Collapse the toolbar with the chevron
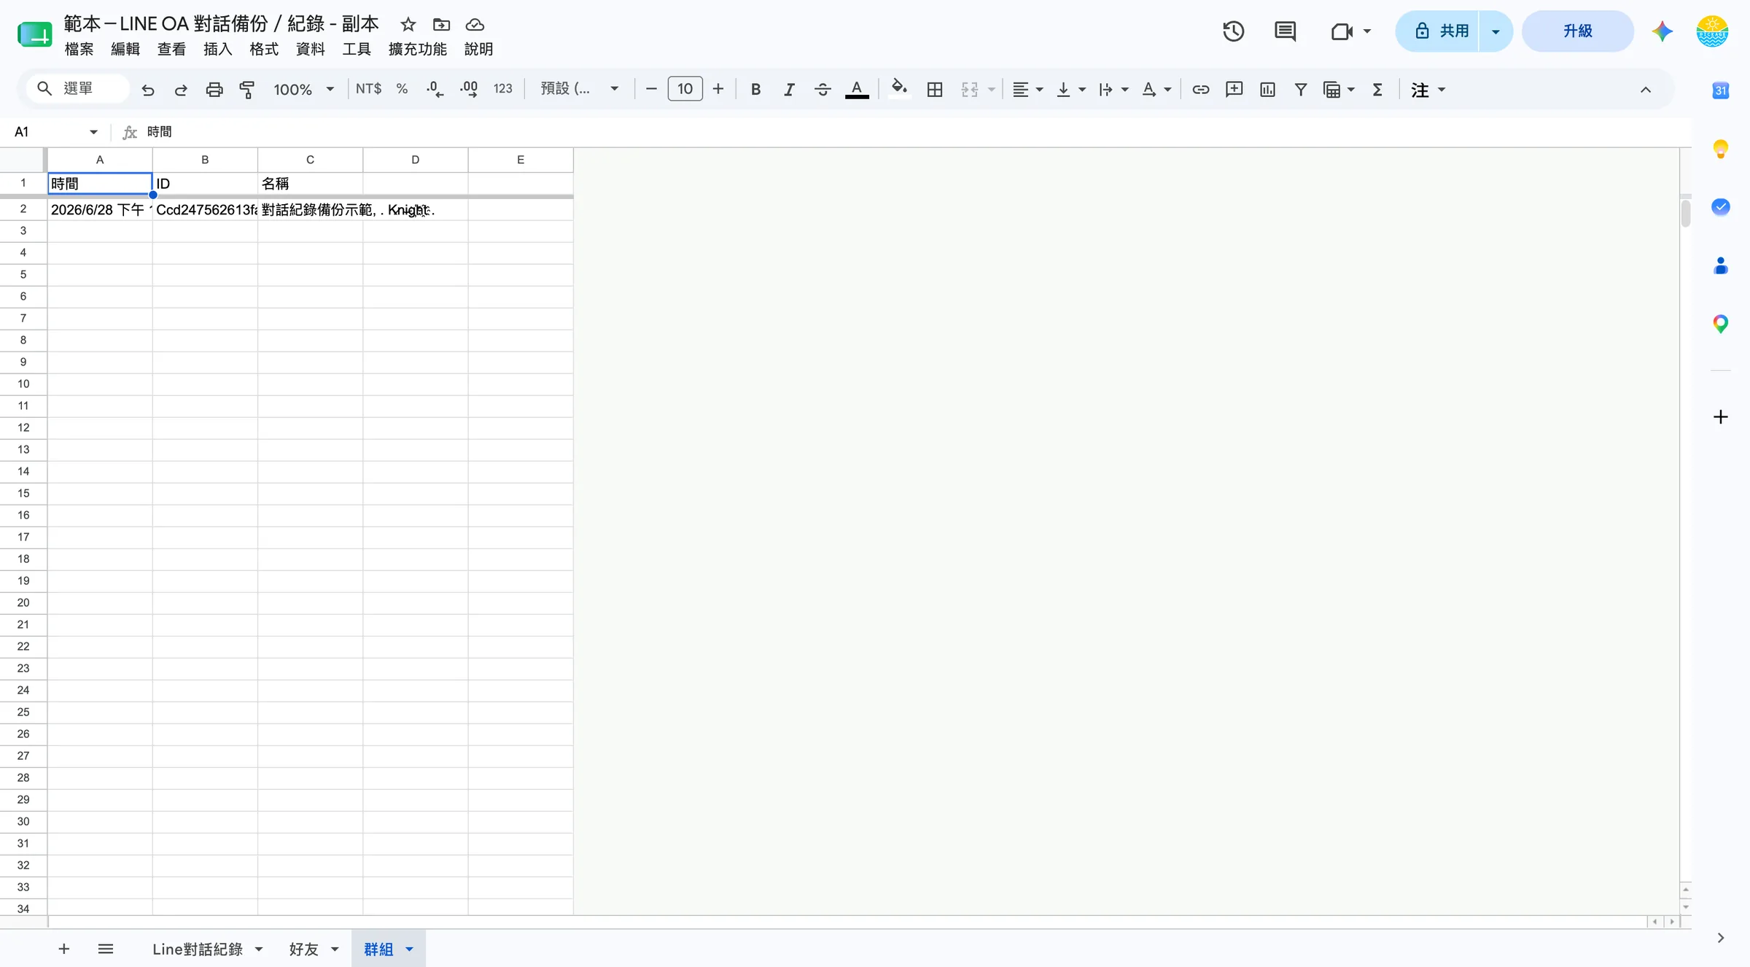This screenshot has width=1750, height=967. click(1646, 90)
